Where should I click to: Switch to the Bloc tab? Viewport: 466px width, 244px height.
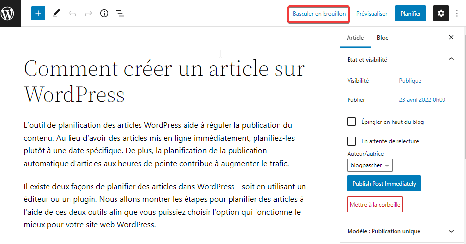(x=382, y=38)
